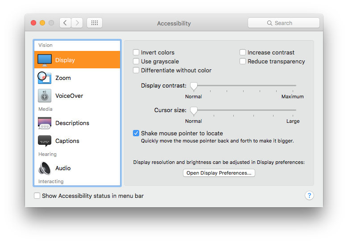The height and width of the screenshot is (243, 348).
Task: Enable the Invert colors checkbox
Action: [136, 52]
